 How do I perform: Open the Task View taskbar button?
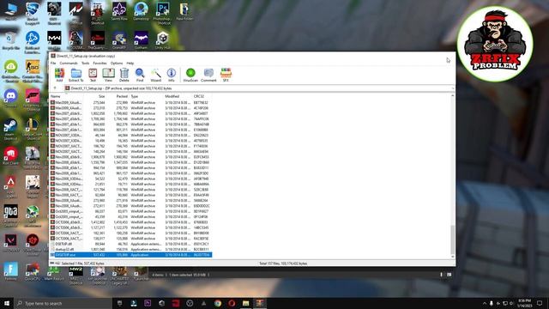coord(120,303)
